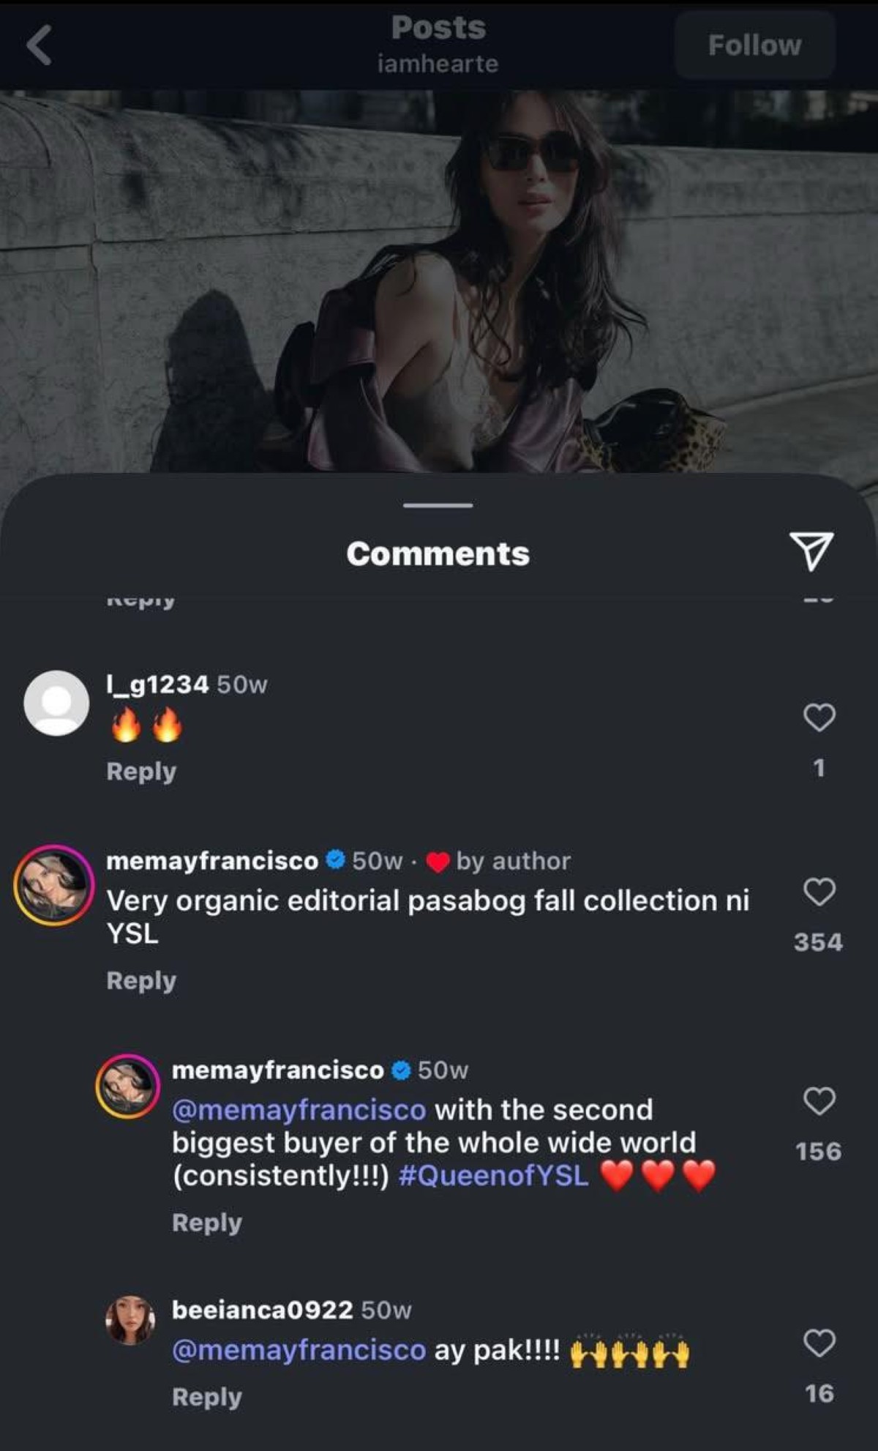Follow the iamhearte account
The height and width of the screenshot is (1451, 878).
(754, 45)
